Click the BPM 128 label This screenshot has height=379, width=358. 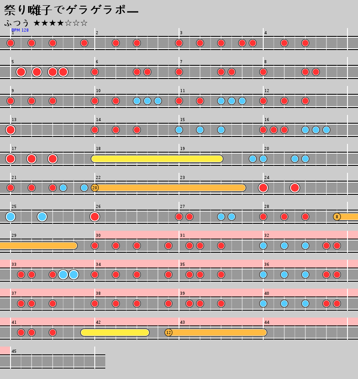[x=20, y=30]
